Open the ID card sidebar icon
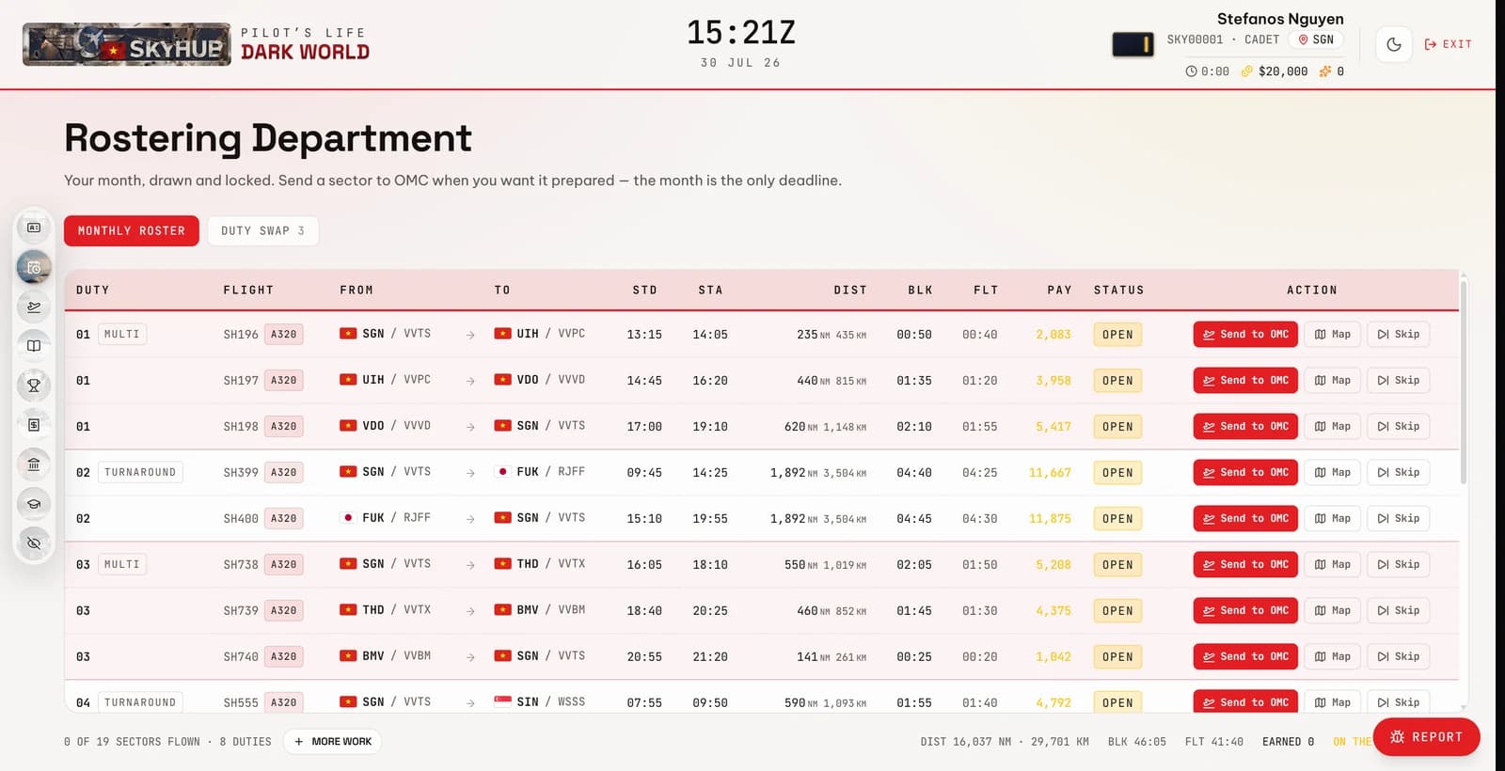 34,228
